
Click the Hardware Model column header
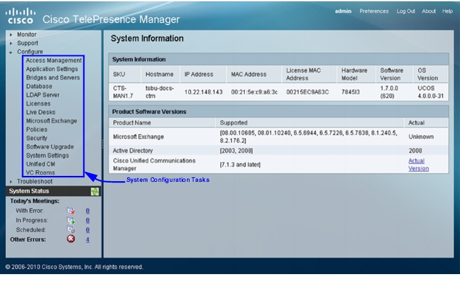point(356,74)
